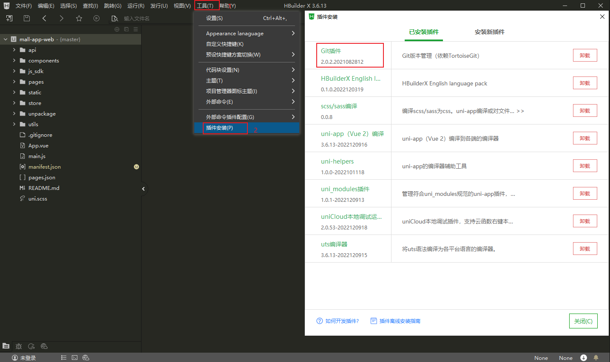Open the 主题(T) submenu
The image size is (610, 362).
pos(247,80)
